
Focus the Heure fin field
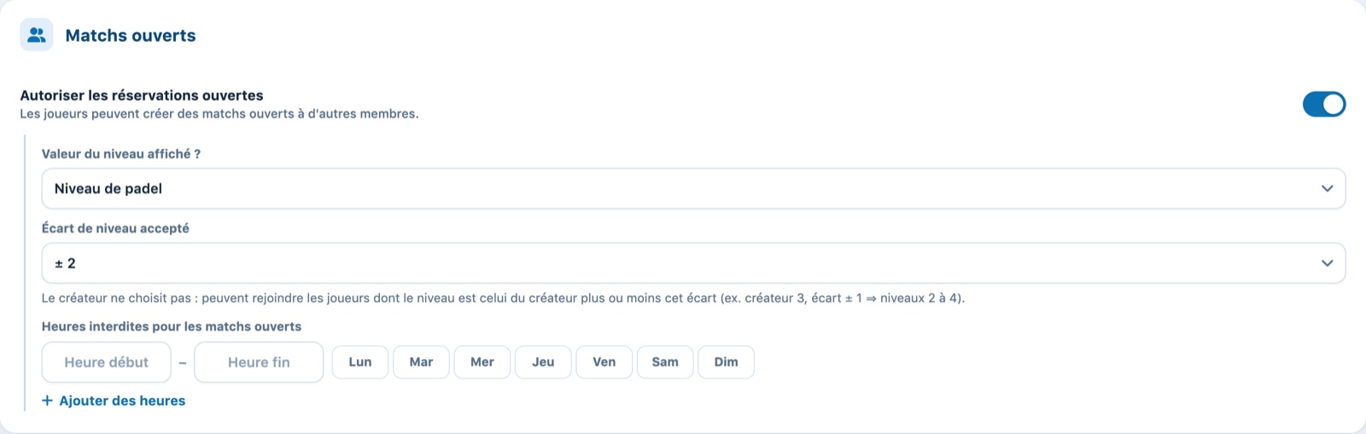259,362
